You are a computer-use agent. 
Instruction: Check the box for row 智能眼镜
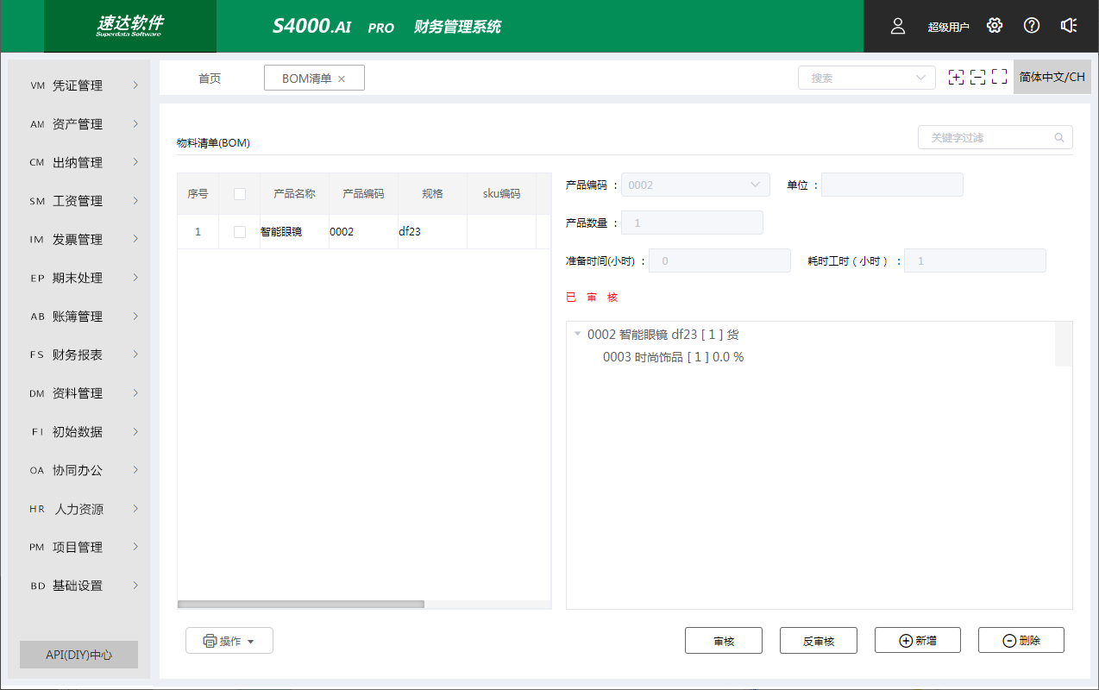[240, 232]
